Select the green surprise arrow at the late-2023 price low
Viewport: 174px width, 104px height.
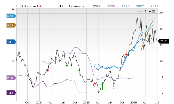32,83
